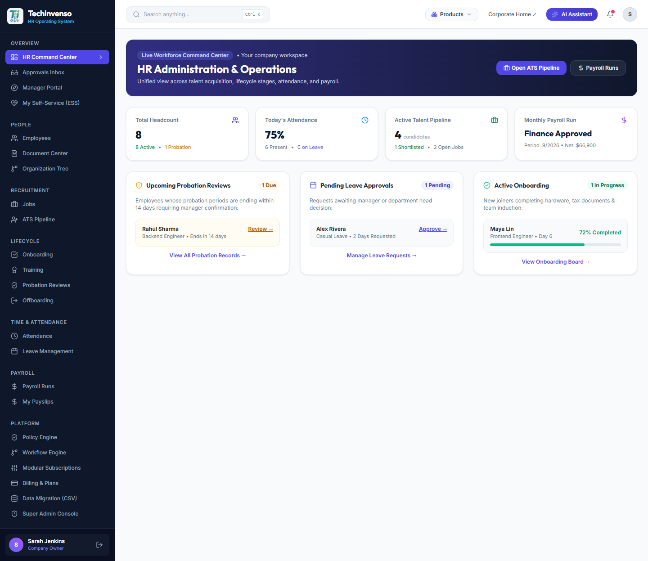Image resolution: width=648 pixels, height=561 pixels.
Task: Click Policy Engine shield icon
Action: pos(14,437)
